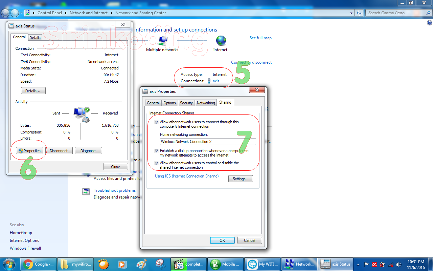Viewport: 433px width, 271px height.
Task: Open the volume speaker tray icon
Action: [x=399, y=265]
